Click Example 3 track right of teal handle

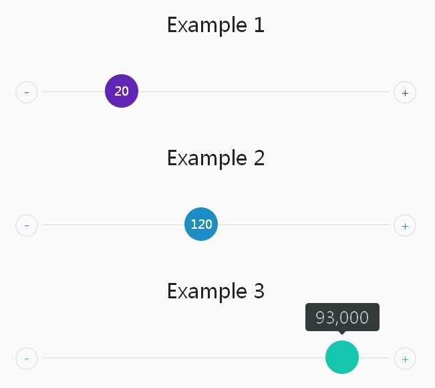click(x=374, y=358)
